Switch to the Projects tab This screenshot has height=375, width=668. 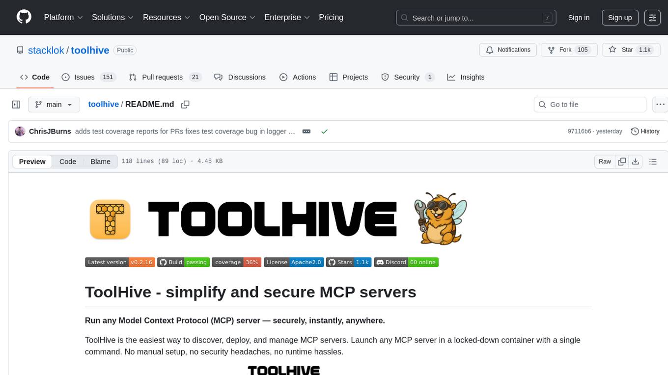[x=349, y=77]
